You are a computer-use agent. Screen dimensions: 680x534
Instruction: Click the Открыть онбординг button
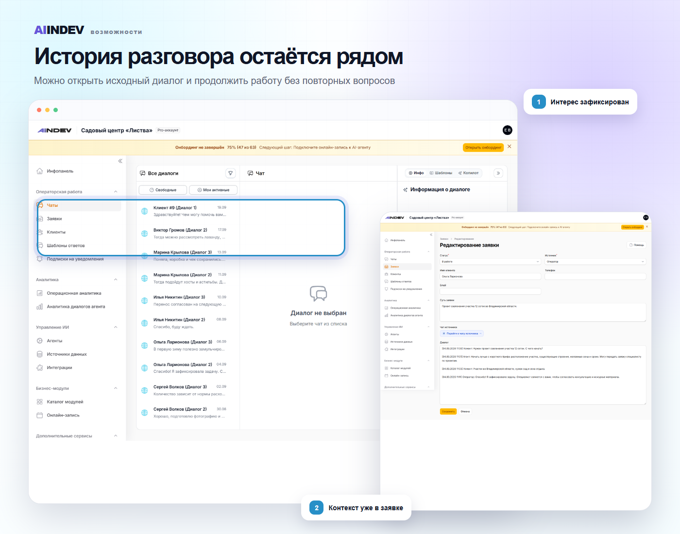pos(483,148)
